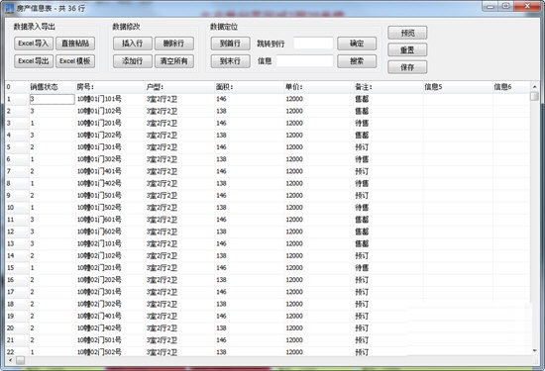Click the 添加行 button
Screen dimensions: 545x371
coord(133,61)
